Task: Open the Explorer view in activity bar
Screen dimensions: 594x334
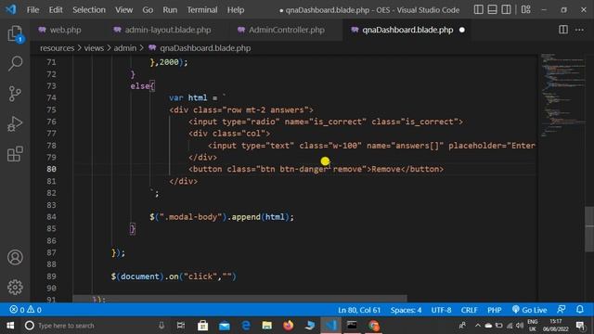Action: [15, 33]
